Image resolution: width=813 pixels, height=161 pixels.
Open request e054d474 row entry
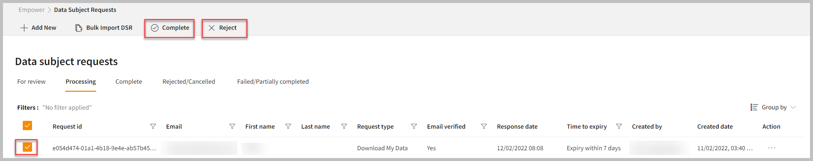coord(104,148)
